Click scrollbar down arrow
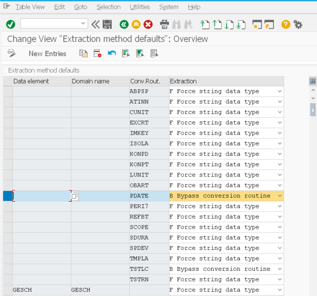 coord(313,98)
